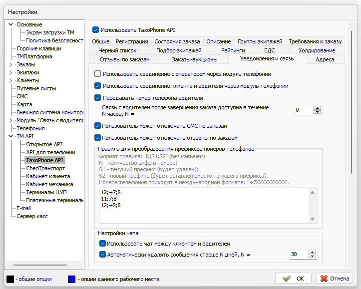Select Кабинет клиента tree item
Viewport: 361px width, 289px height.
click(x=48, y=176)
